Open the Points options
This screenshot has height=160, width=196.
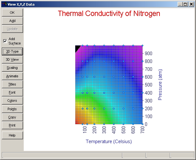coord(12,109)
